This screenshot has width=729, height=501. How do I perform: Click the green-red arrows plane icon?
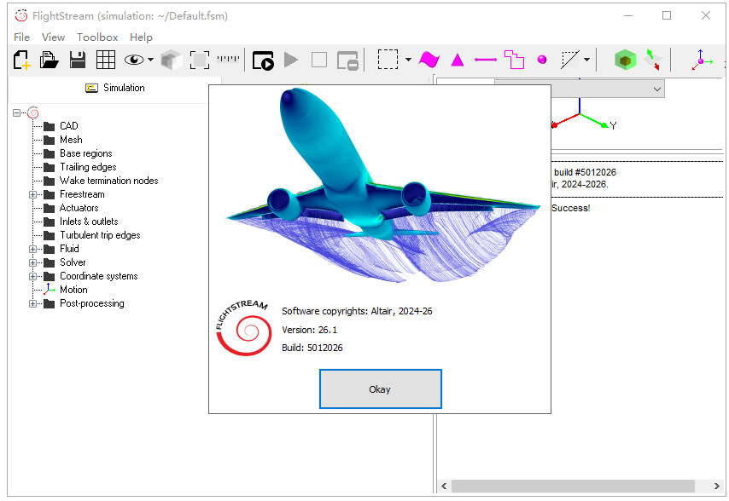click(653, 60)
